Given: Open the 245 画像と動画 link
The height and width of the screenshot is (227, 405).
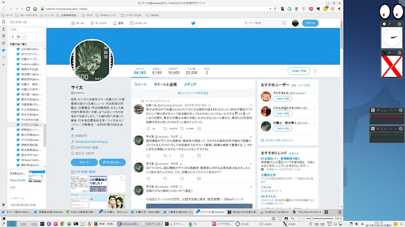Looking at the screenshot, I should pos(85,172).
